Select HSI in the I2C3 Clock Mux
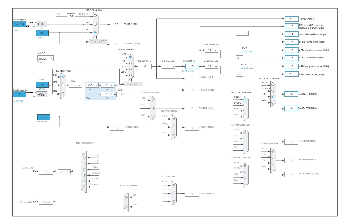This screenshot has height=220, width=342. (x=174, y=201)
